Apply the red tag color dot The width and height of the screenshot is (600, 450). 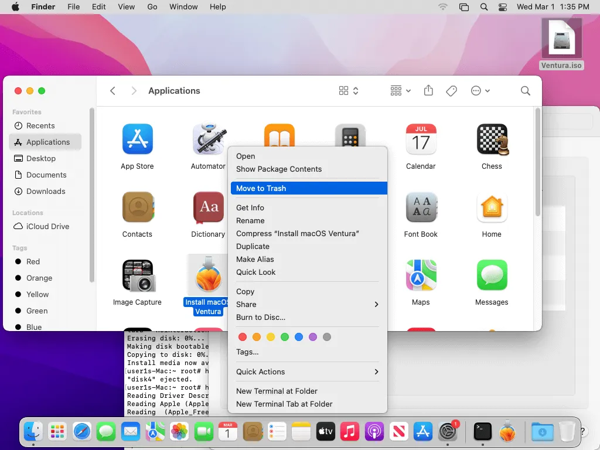point(242,337)
